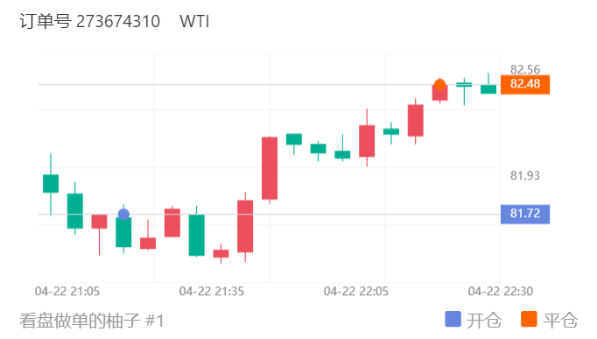Select the orange 82.48 price label

(525, 84)
